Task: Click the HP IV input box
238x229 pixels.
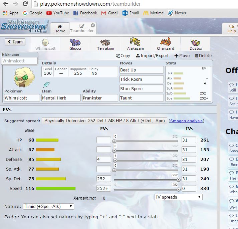Action: [x=189, y=140]
